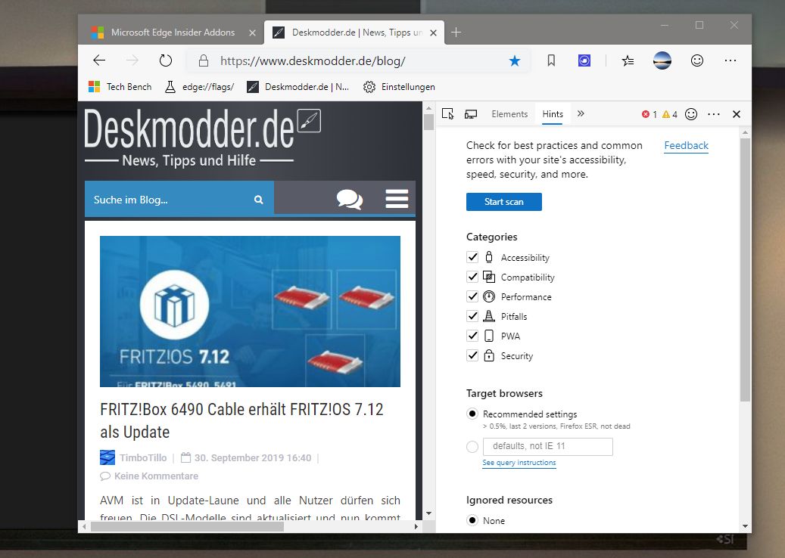The width and height of the screenshot is (785, 558).
Task: Select the Recommended settings radio button
Action: (472, 414)
